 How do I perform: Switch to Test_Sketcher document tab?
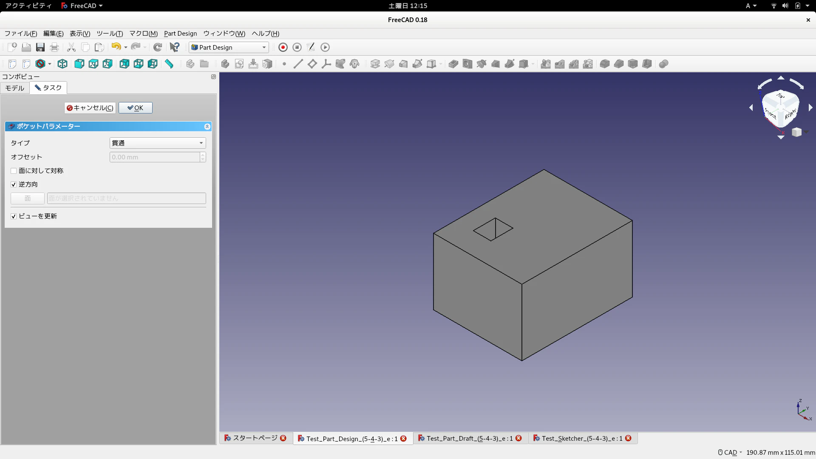(x=582, y=438)
